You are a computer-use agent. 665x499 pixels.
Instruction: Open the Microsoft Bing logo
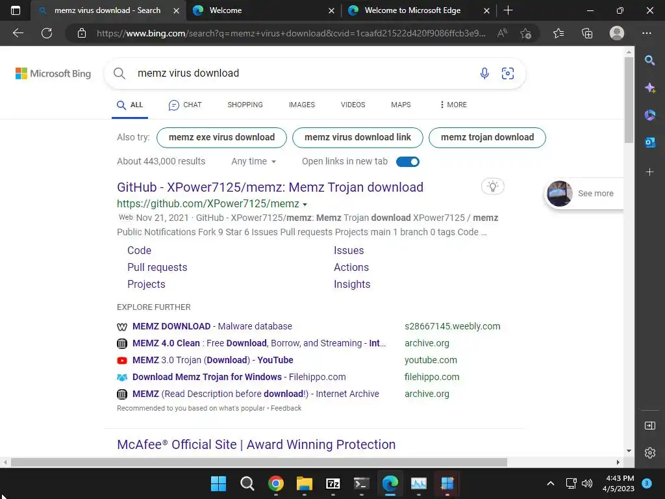tap(53, 73)
